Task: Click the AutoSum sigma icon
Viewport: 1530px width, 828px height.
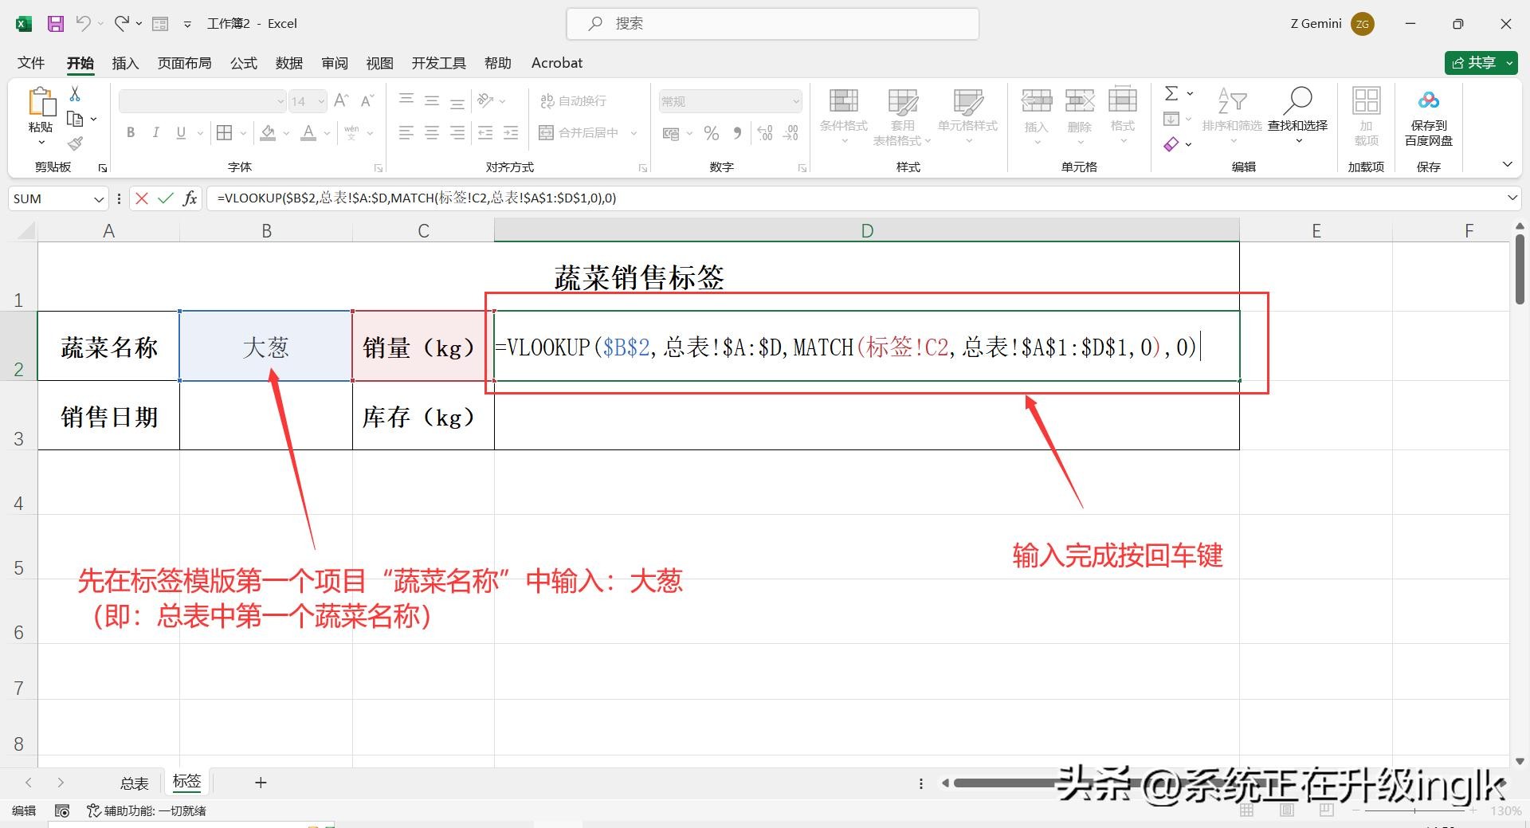Action: point(1171,94)
